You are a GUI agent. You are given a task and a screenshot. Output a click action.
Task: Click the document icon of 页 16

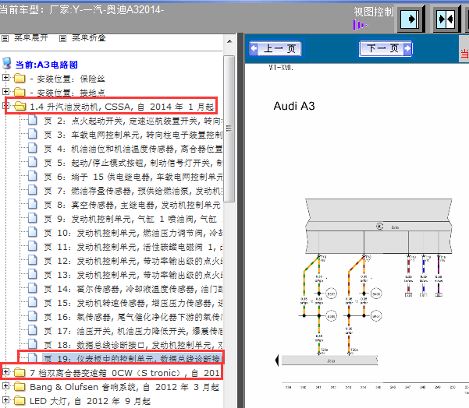coord(32,316)
